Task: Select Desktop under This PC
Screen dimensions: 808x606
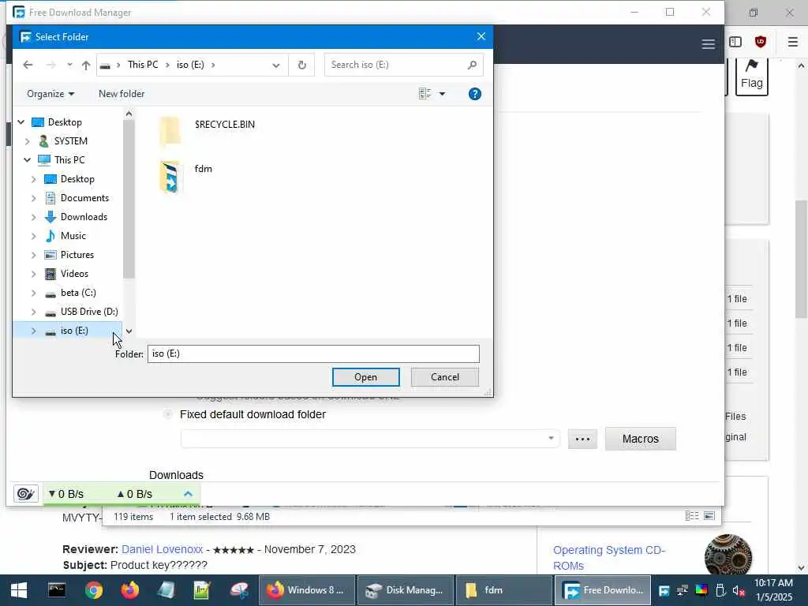Action: [77, 179]
